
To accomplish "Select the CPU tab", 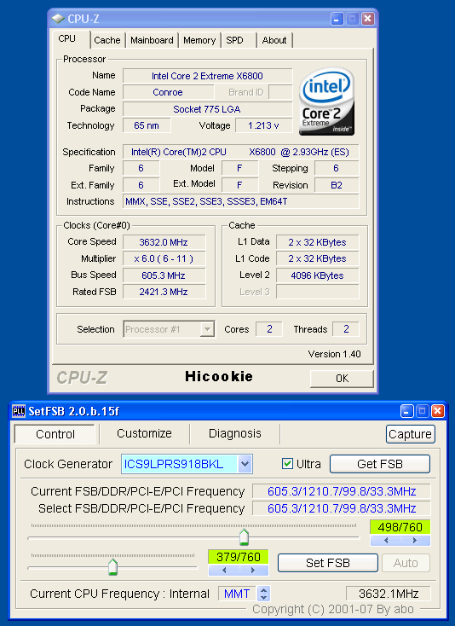I will tap(67, 38).
